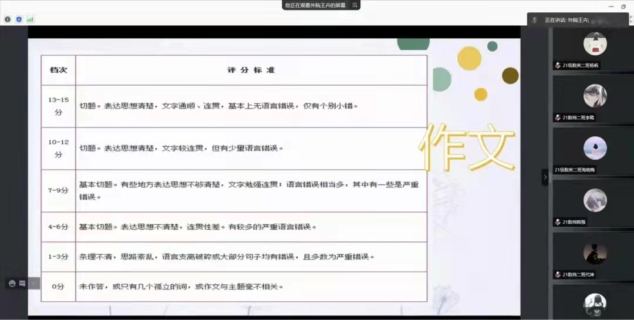Click the microphone icon next to 正在讲话
The image size is (634, 320).
pyautogui.click(x=534, y=20)
